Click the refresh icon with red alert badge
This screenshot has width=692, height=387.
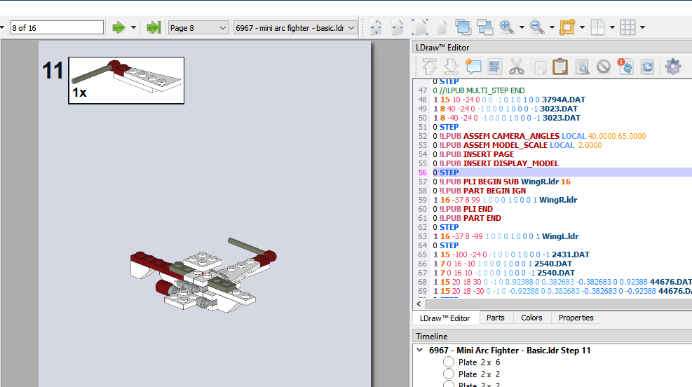(625, 67)
